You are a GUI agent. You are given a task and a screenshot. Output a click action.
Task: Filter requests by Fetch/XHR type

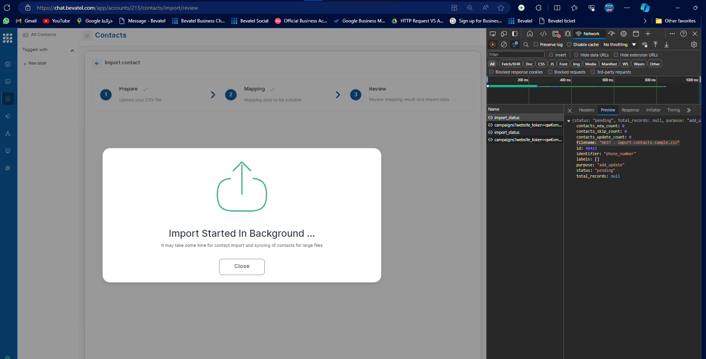(x=511, y=64)
